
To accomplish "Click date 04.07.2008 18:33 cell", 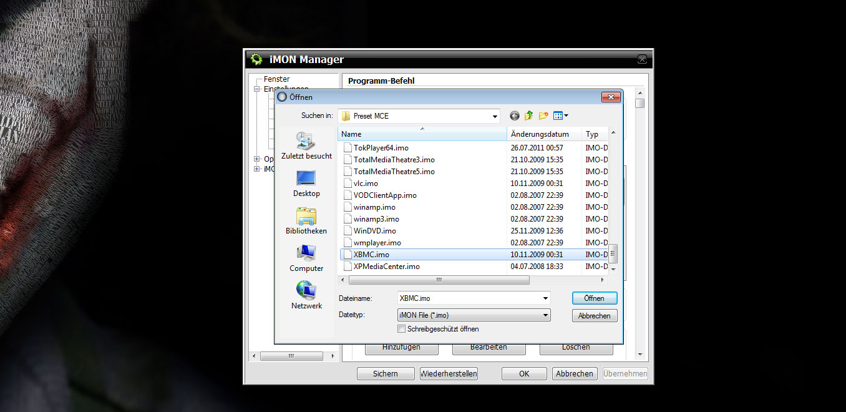I will (x=537, y=267).
